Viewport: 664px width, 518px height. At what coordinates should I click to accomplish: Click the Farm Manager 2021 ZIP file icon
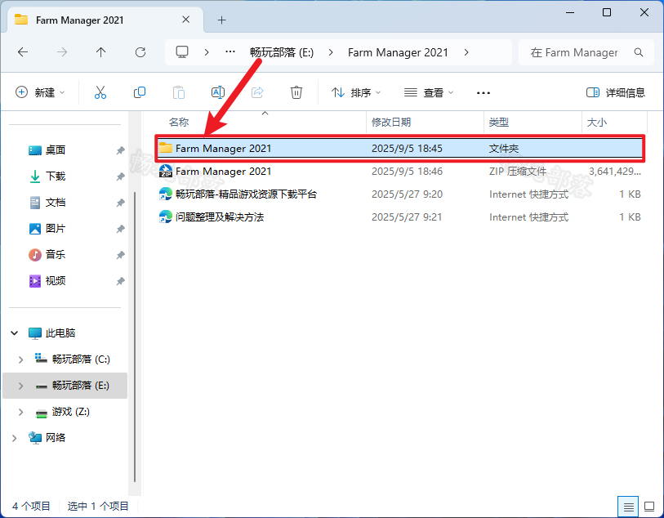(x=166, y=171)
